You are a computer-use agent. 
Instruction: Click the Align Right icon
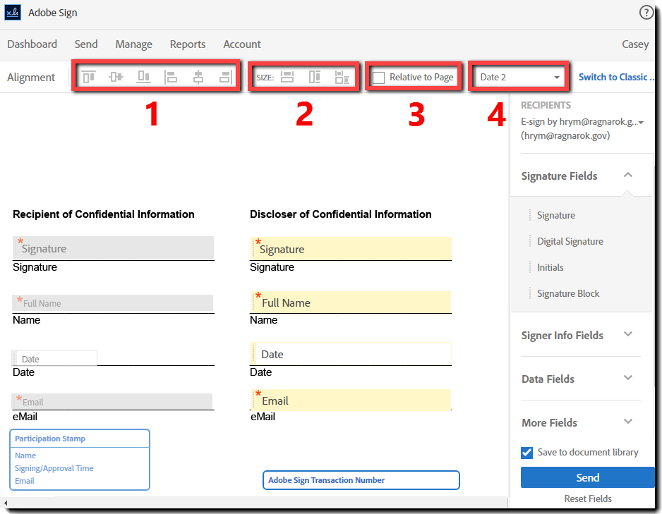(x=227, y=77)
